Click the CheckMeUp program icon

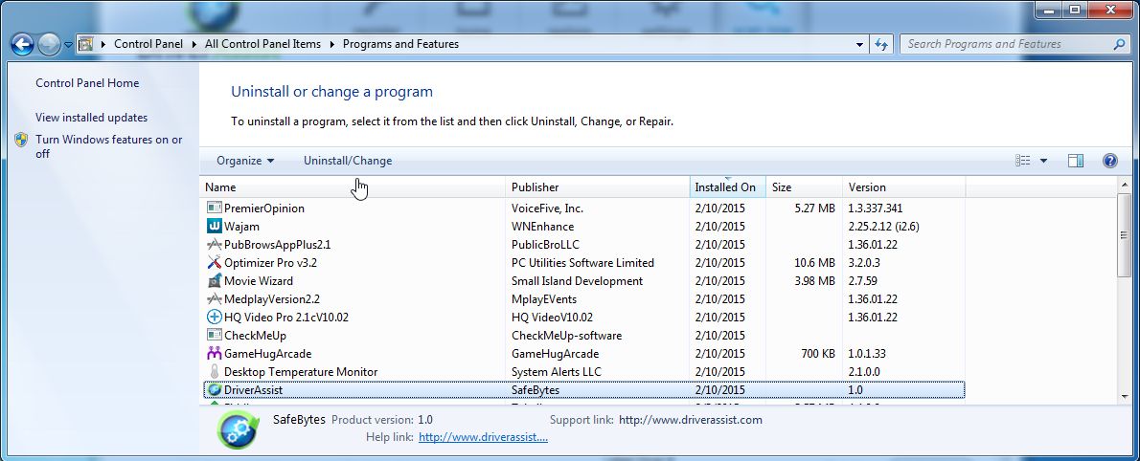coord(214,335)
